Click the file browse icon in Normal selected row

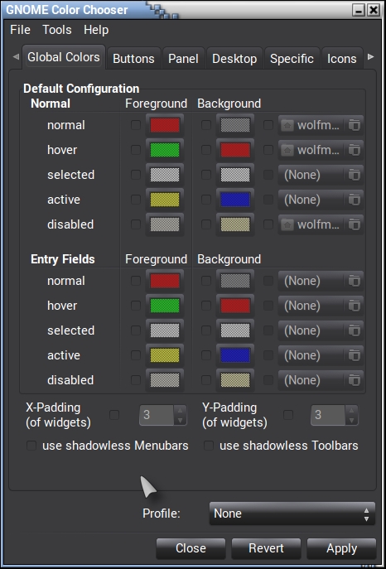pos(354,176)
